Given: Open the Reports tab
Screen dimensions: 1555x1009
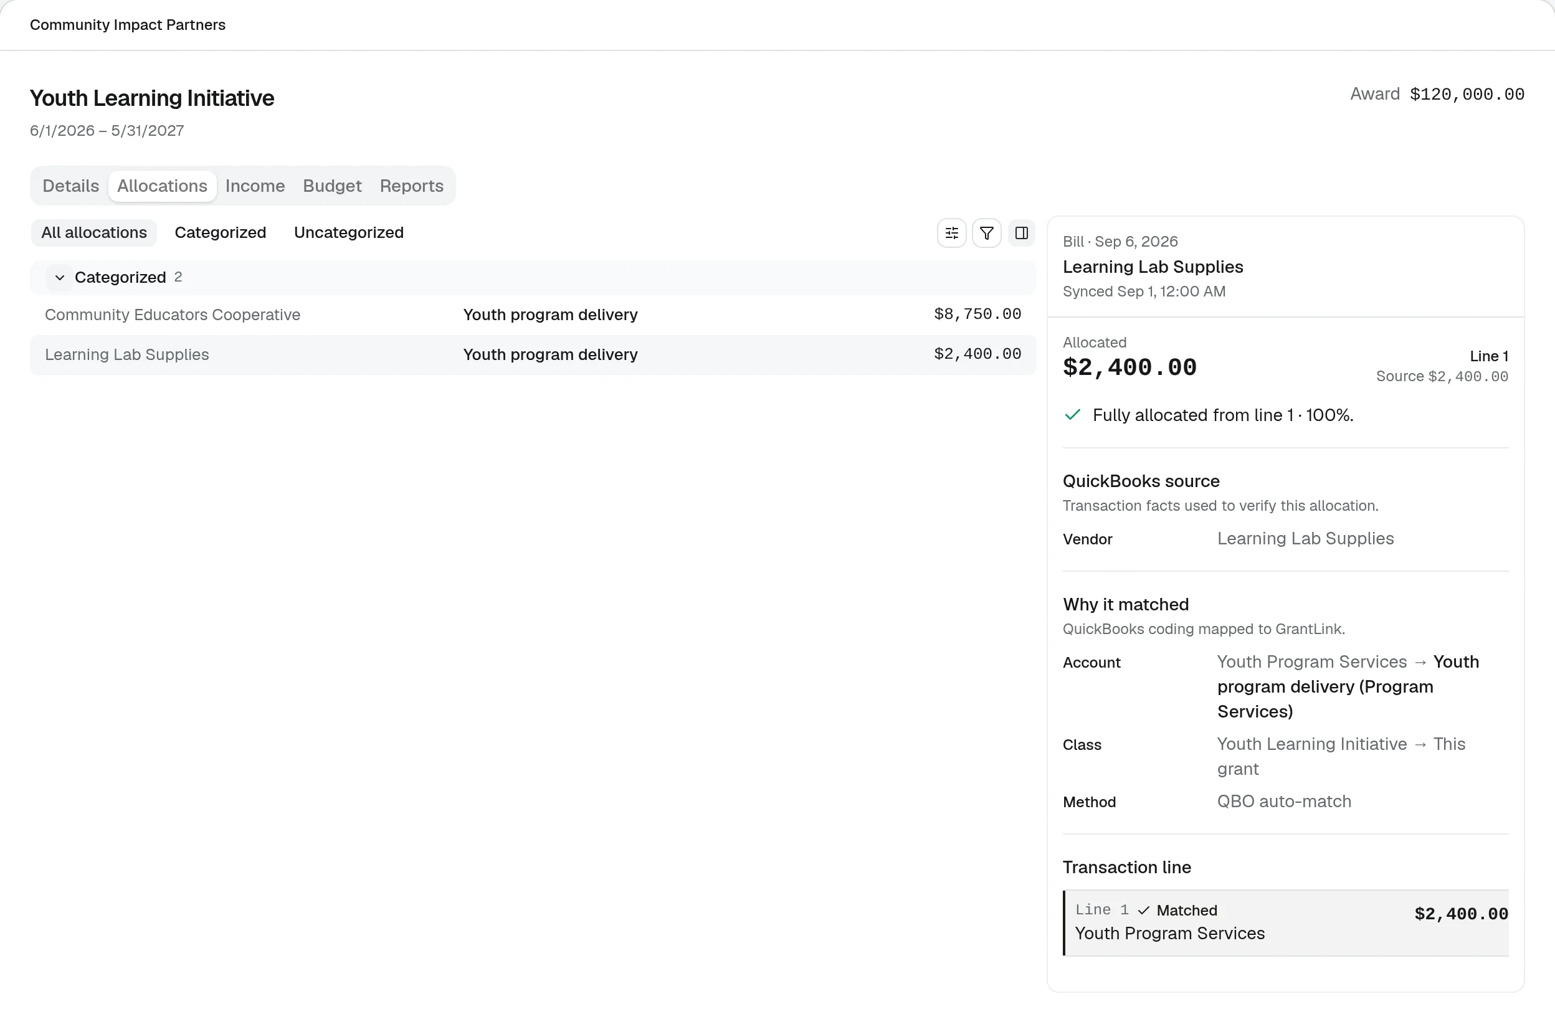Looking at the screenshot, I should coord(412,186).
